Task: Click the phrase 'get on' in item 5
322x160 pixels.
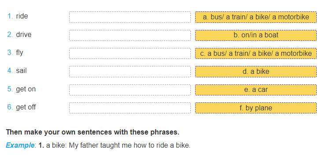Action: coord(26,89)
